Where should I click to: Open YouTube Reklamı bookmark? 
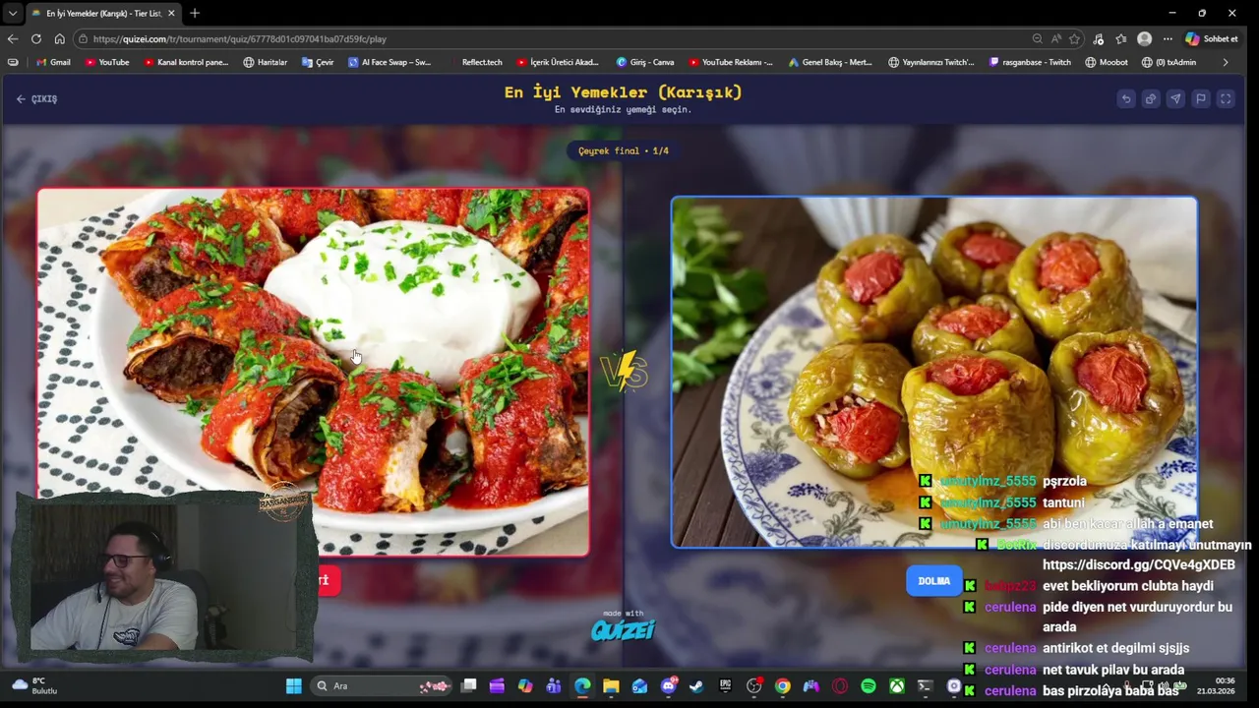pyautogui.click(x=731, y=62)
